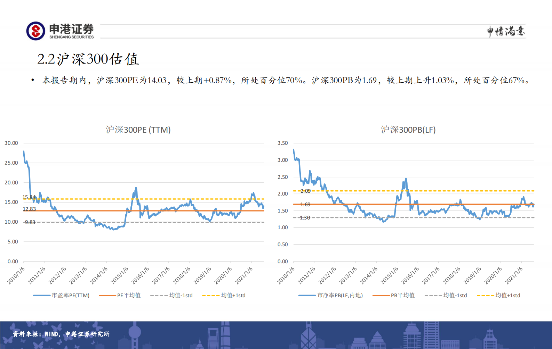Click the 沪深300PB(LF) chart title
Screen dimensions: 552x349
click(x=408, y=130)
